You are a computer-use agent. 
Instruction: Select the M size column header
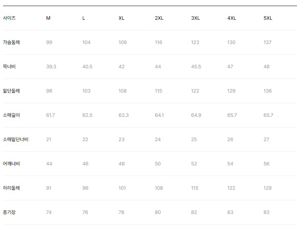click(x=48, y=18)
